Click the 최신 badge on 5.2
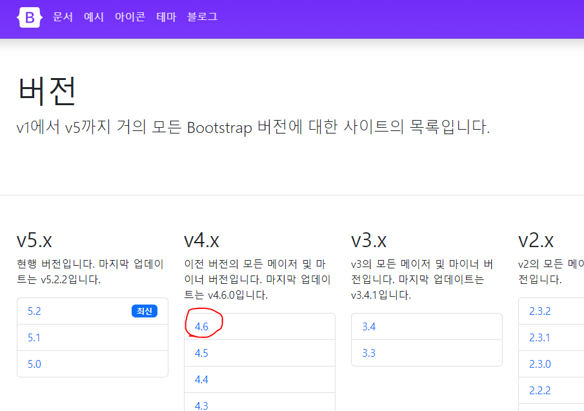Viewport: 584px width, 411px height. click(x=145, y=311)
